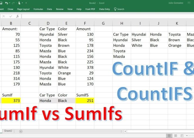The height and width of the screenshot is (138, 194).
Task: Click inside the formula bar input
Action: coord(108,16)
